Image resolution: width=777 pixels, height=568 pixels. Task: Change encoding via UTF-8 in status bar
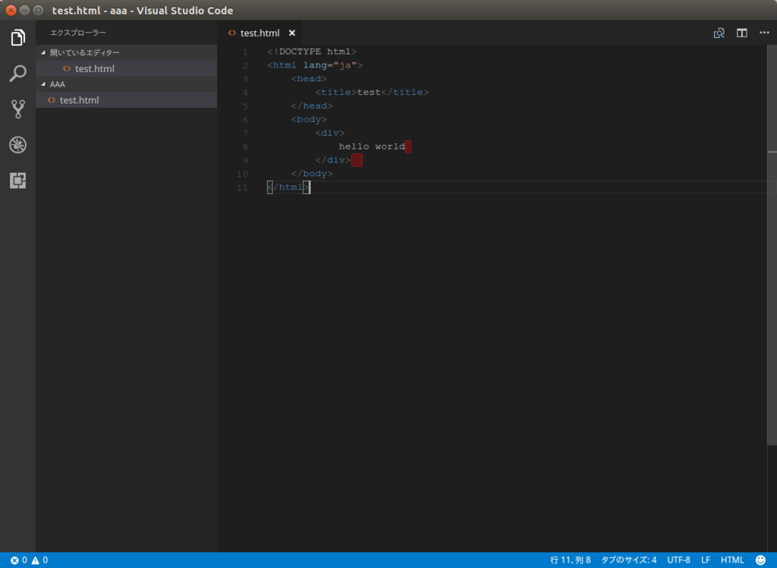678,560
